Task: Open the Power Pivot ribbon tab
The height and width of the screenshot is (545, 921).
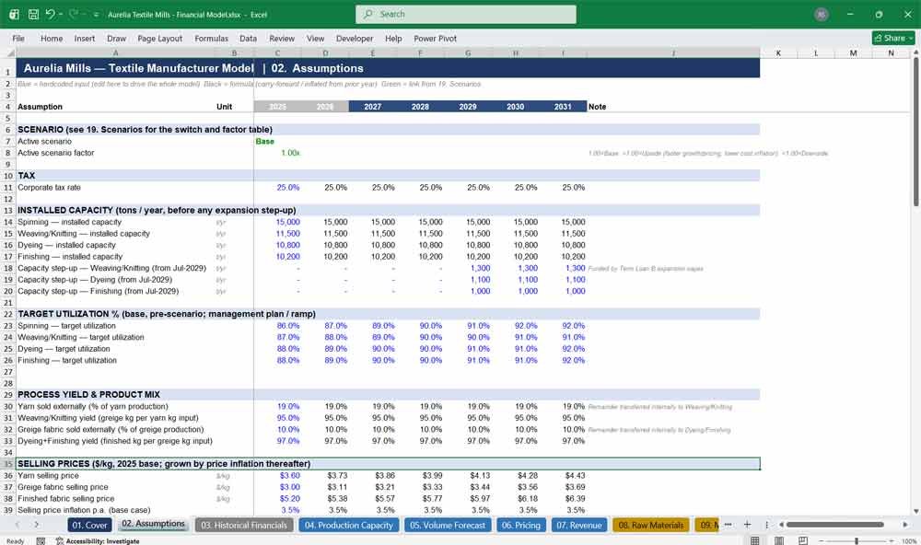Action: [x=436, y=38]
